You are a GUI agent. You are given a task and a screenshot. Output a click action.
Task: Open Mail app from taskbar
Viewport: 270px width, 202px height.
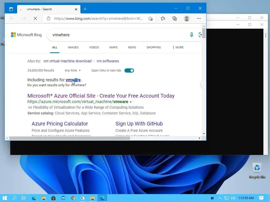[x=63, y=198]
